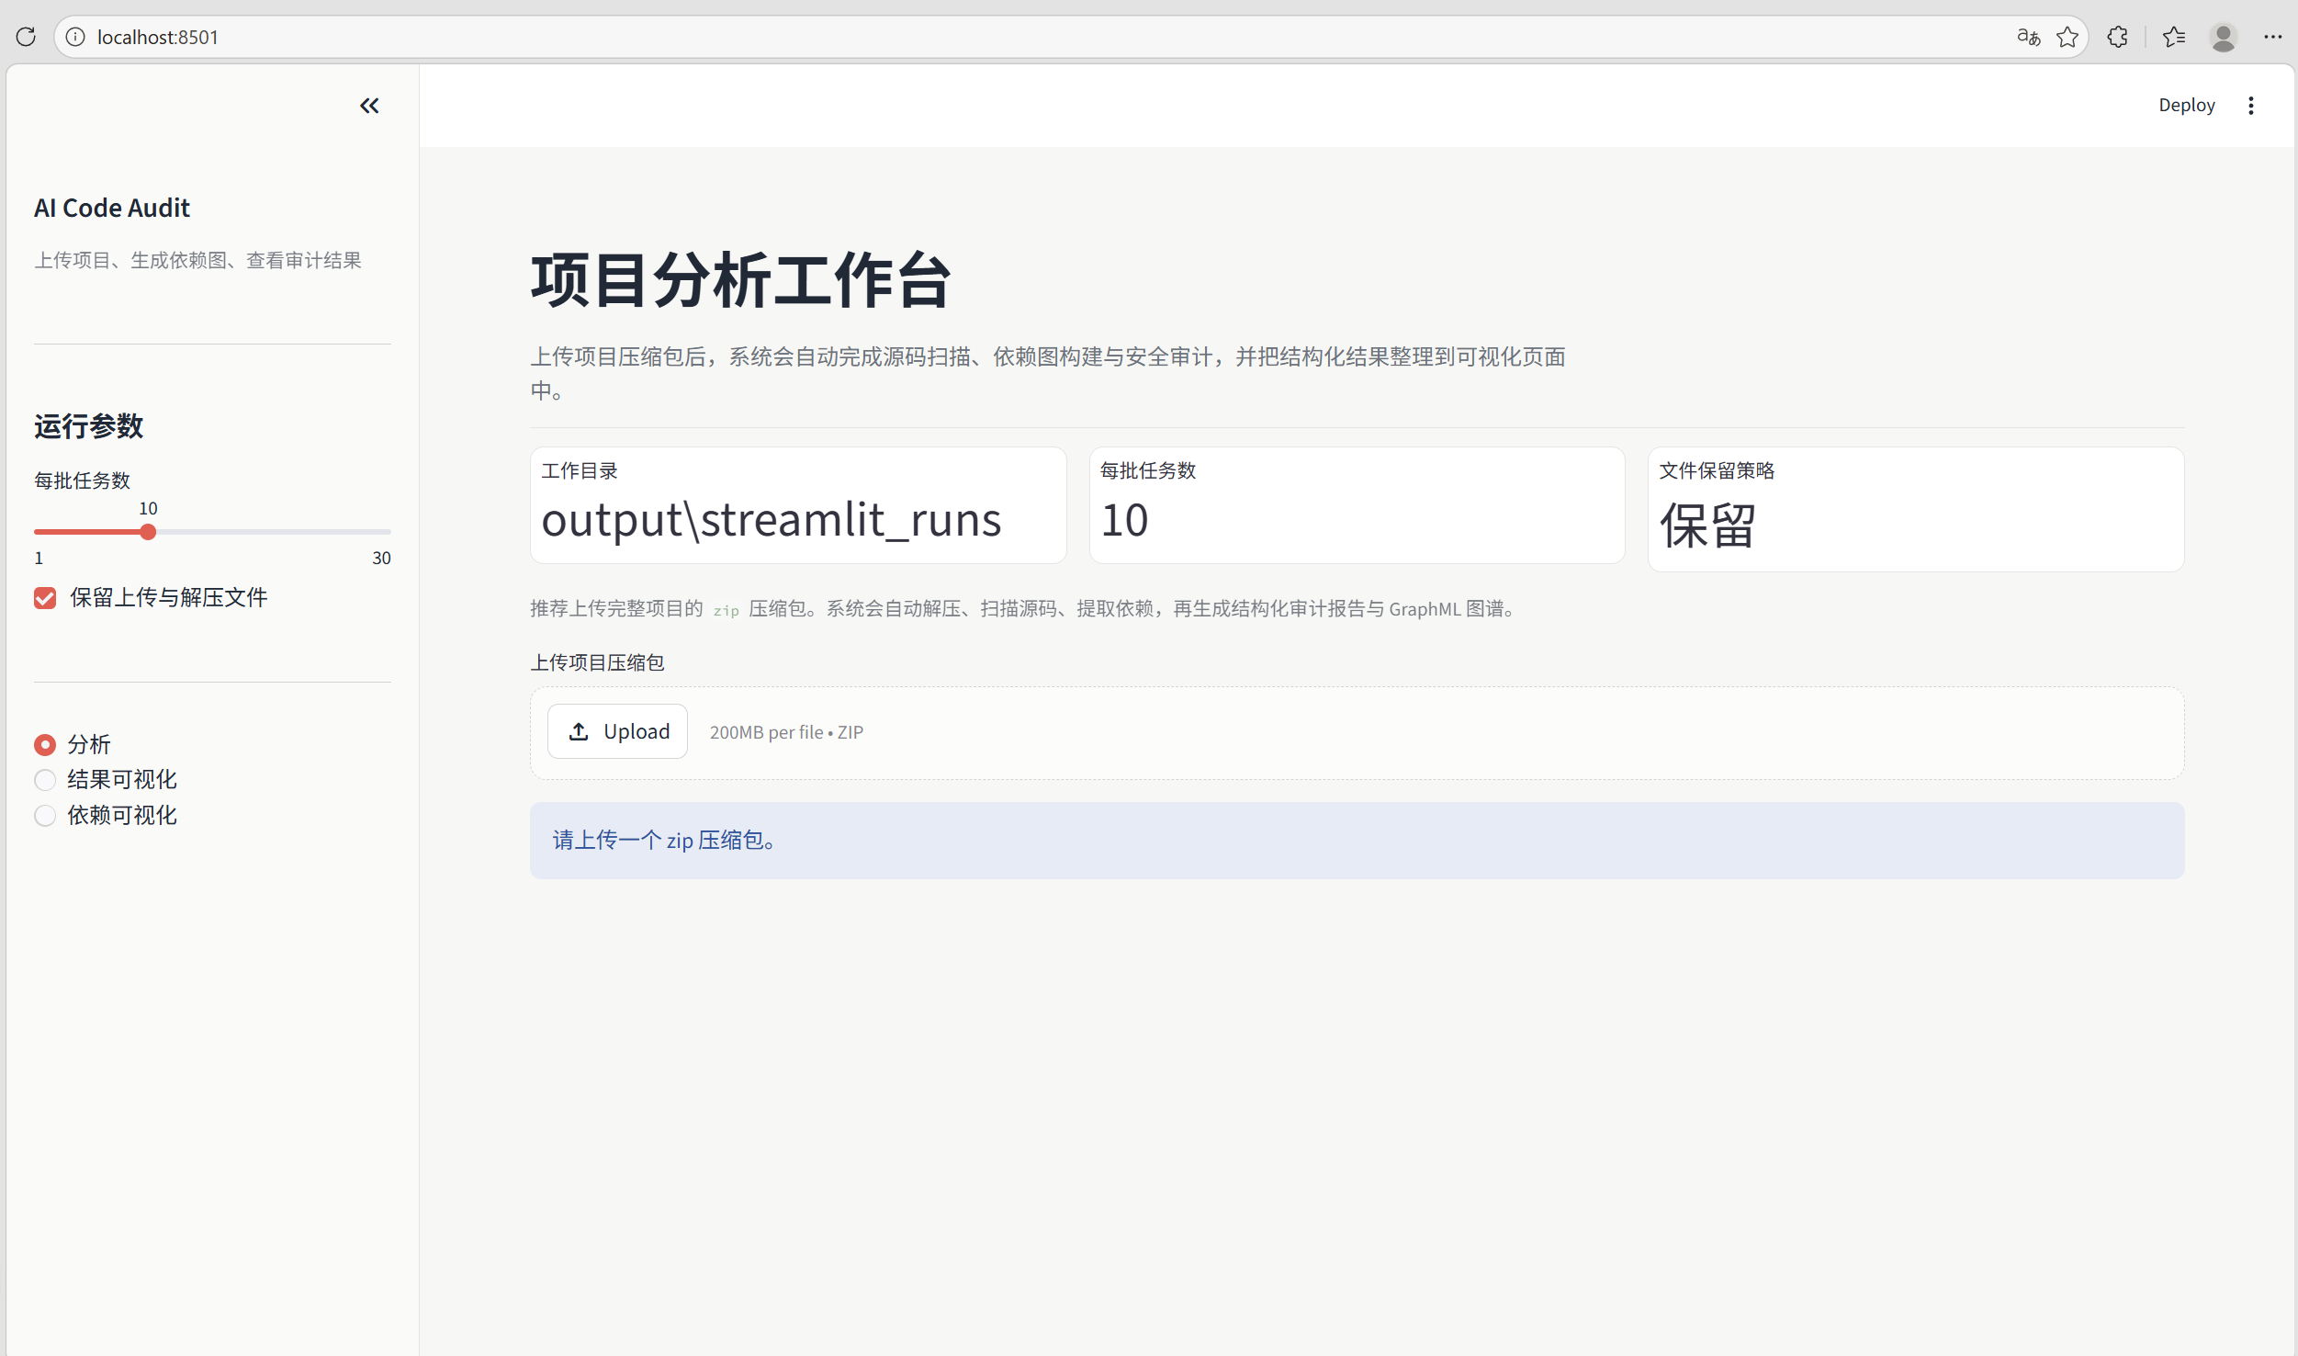Bookmark page with the star icon
This screenshot has height=1356, width=2298.
(2067, 37)
